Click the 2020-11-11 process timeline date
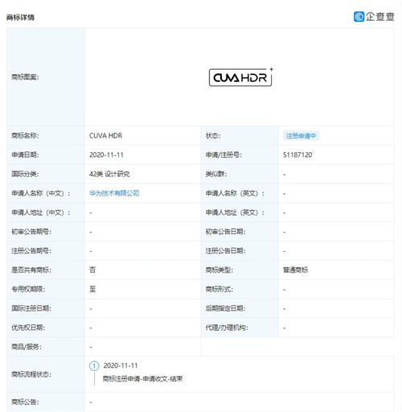 (x=121, y=365)
